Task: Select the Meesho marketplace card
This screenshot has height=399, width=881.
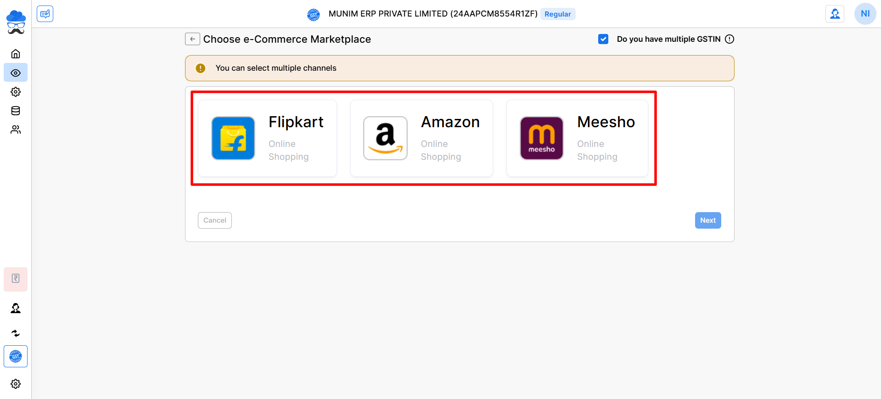Action: 577,138
